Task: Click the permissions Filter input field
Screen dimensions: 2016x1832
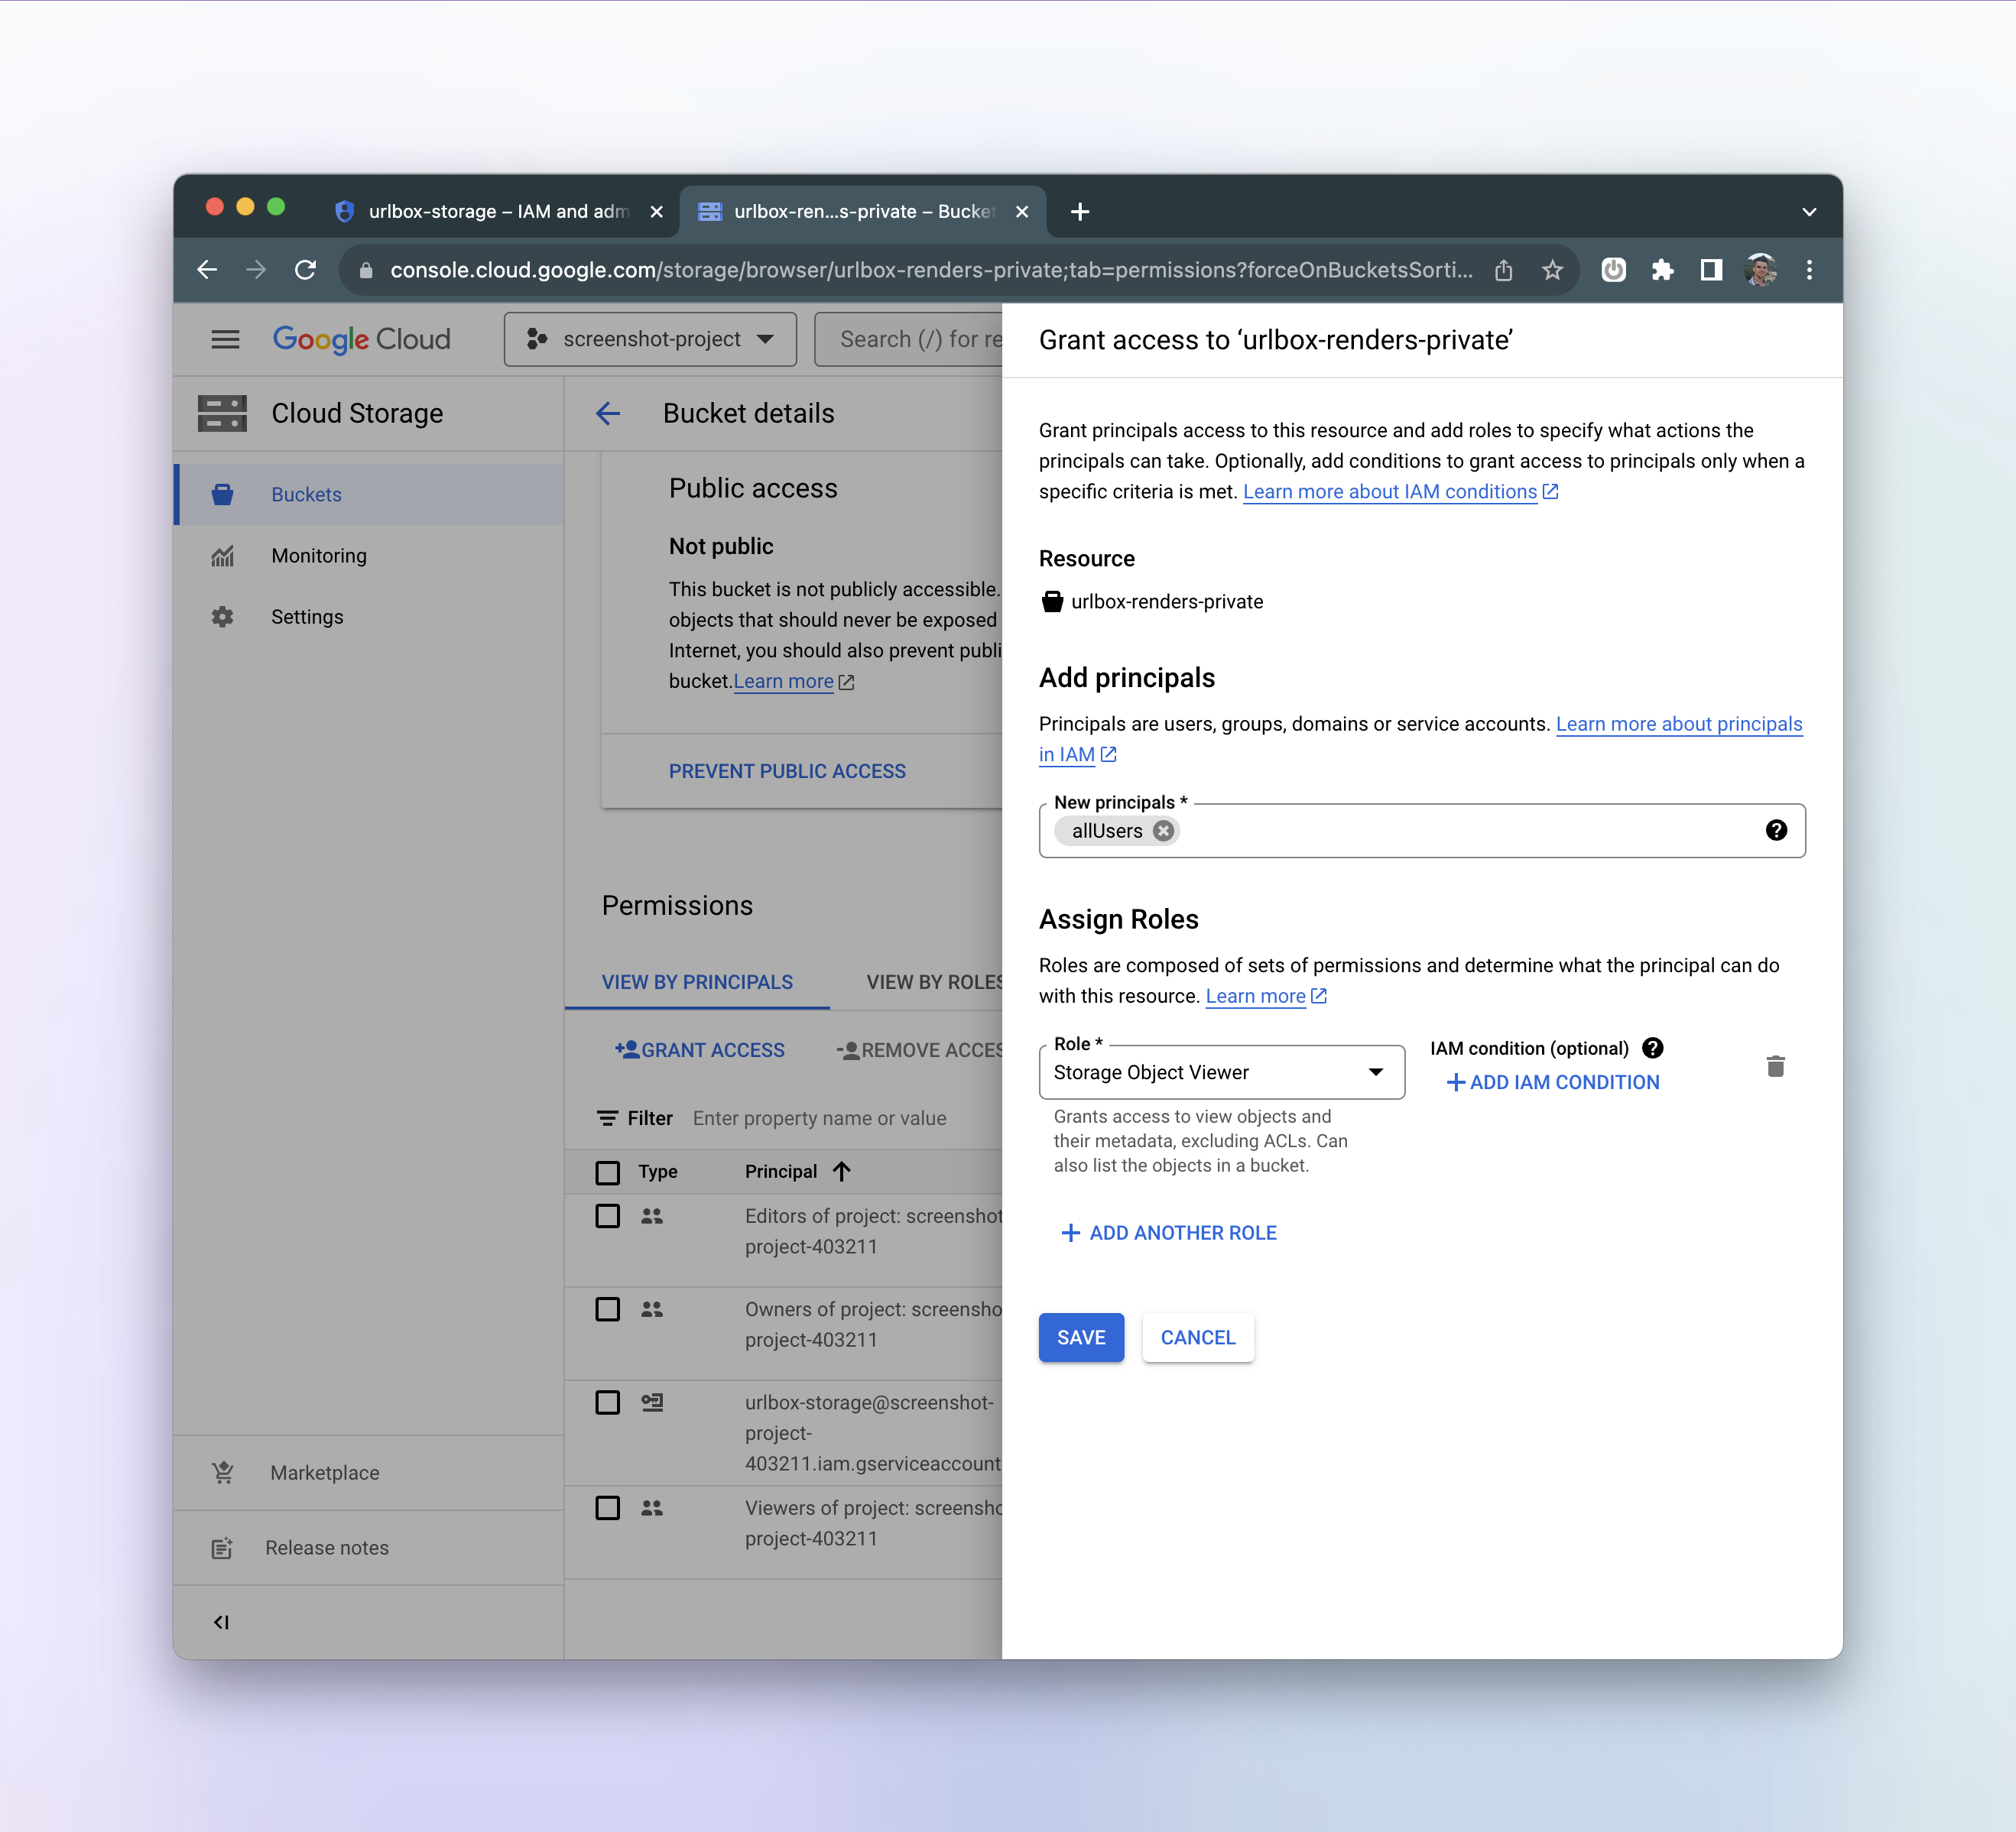Action: point(819,1118)
